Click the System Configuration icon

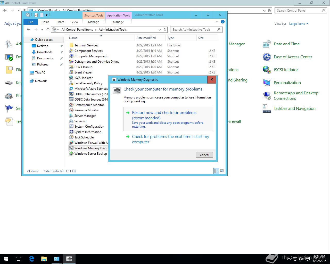71,127
